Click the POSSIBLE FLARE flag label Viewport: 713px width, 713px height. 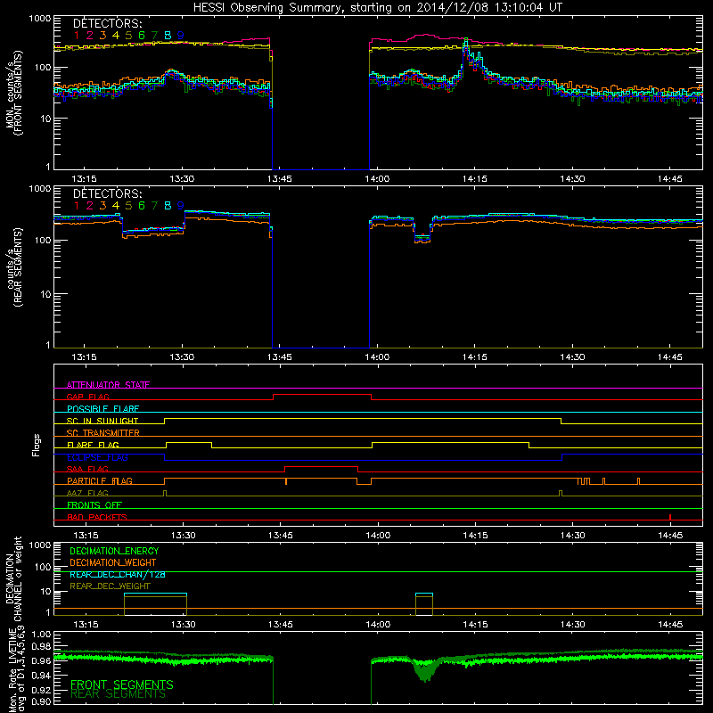click(102, 409)
